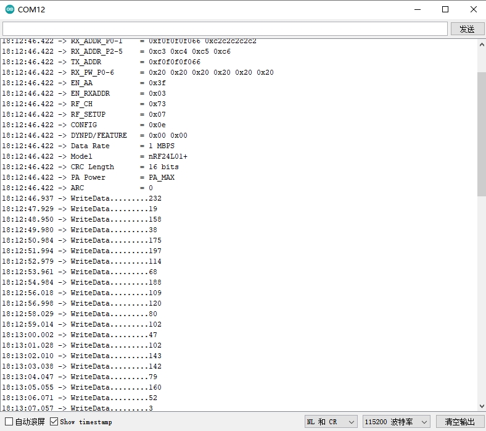486x431 pixels.
Task: Click the Arduino icon in title bar
Action: coord(10,9)
